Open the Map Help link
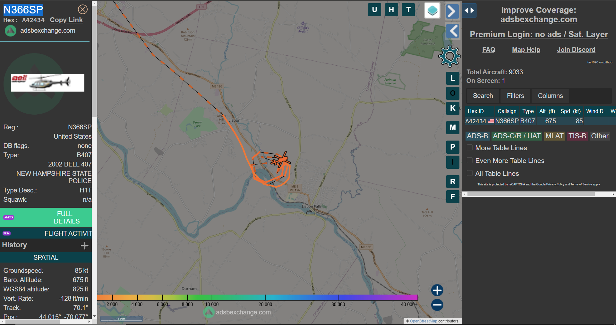The width and height of the screenshot is (616, 325). pos(526,50)
